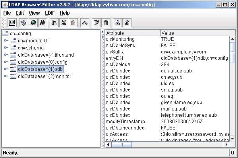The image size is (238, 158).
Task: Select the olcDatabase={0}config entry
Action: (x=43, y=62)
